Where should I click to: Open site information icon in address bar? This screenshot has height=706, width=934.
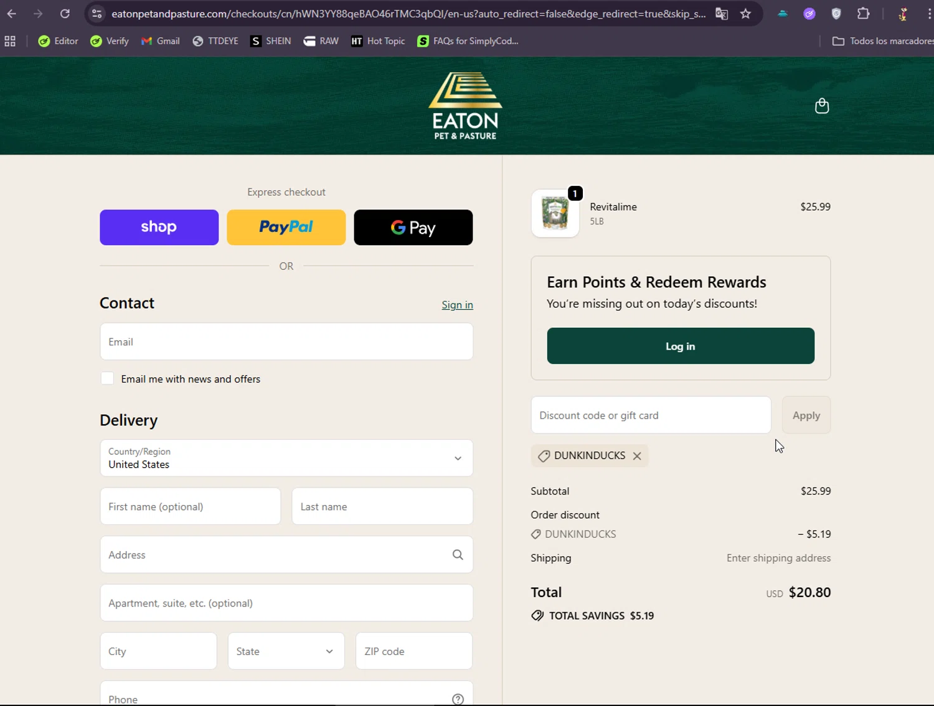(97, 14)
